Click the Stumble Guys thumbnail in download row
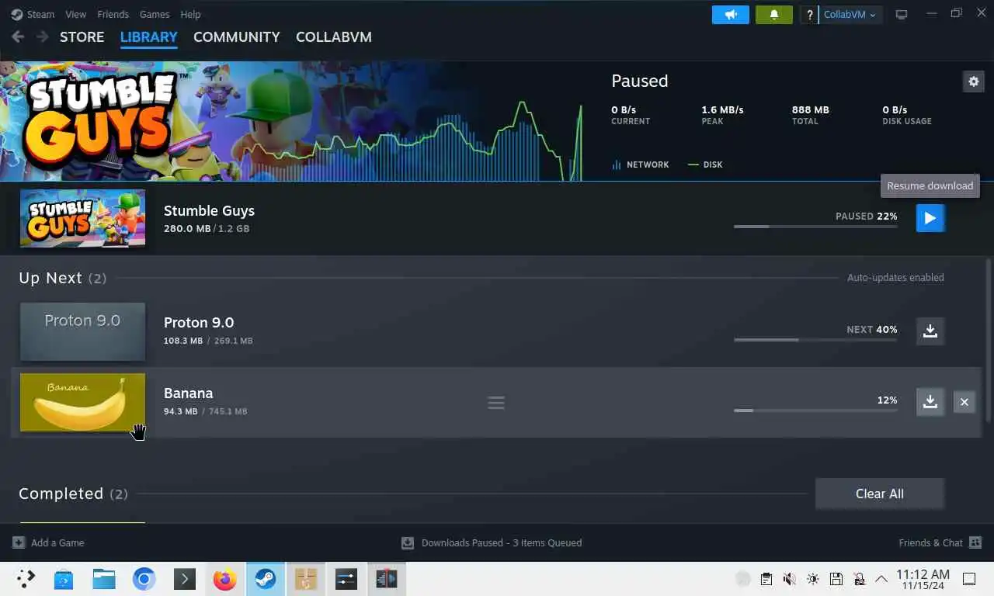 click(x=82, y=218)
